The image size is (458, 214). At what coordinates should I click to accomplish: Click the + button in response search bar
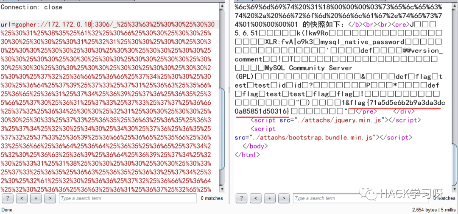pyautogui.click(x=270, y=198)
